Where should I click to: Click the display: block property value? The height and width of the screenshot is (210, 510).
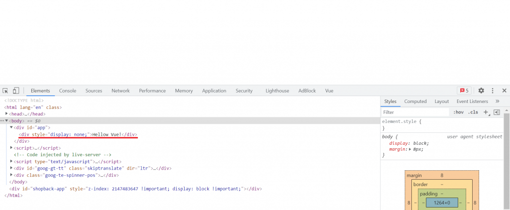coord(421,143)
